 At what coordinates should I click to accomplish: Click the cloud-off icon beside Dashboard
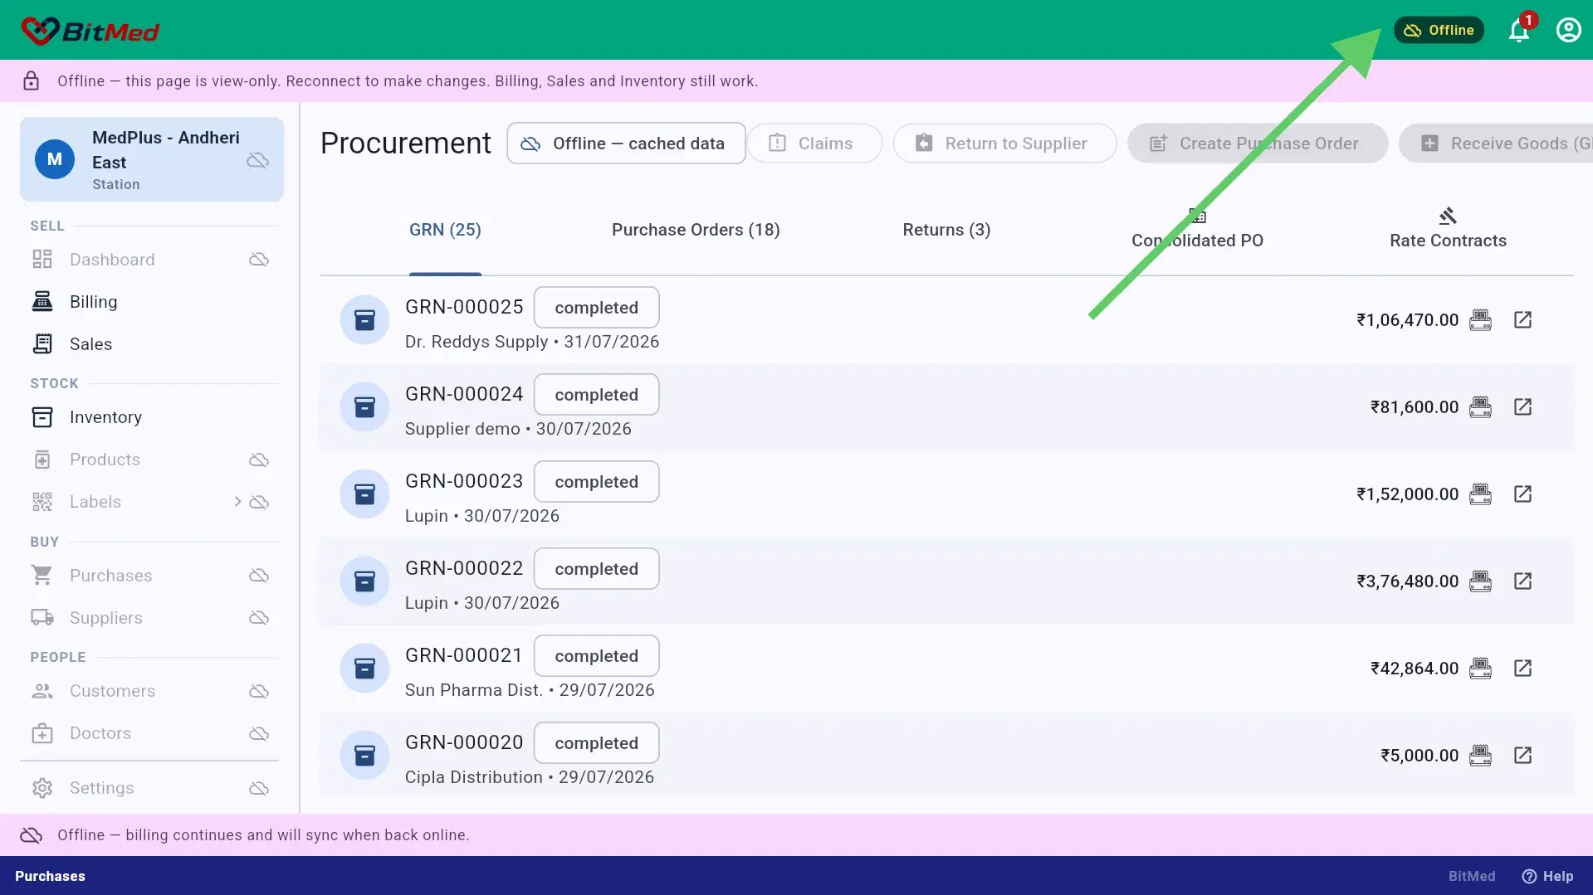tap(259, 260)
